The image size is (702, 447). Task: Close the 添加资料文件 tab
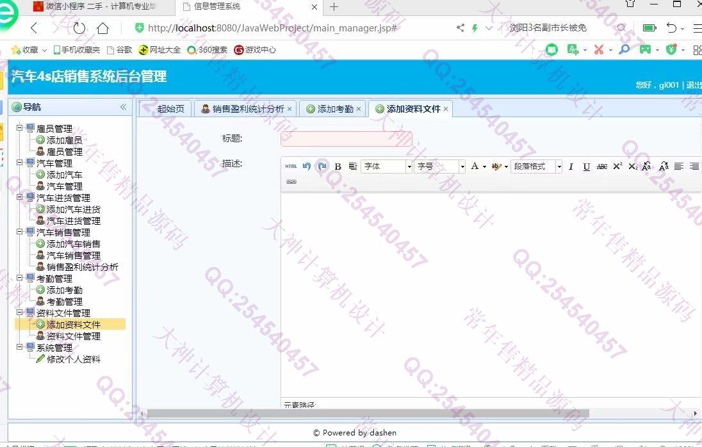(x=445, y=109)
